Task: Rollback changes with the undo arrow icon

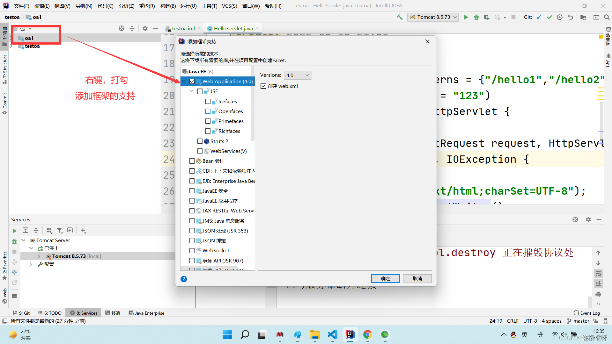Action: 571,17
